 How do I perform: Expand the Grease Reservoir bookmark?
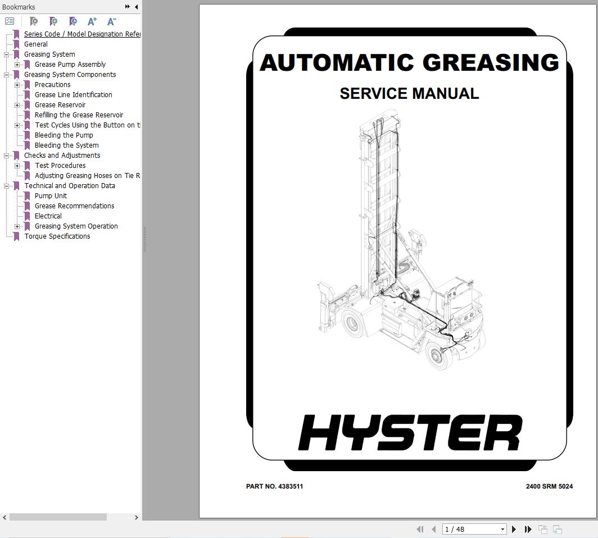[17, 105]
